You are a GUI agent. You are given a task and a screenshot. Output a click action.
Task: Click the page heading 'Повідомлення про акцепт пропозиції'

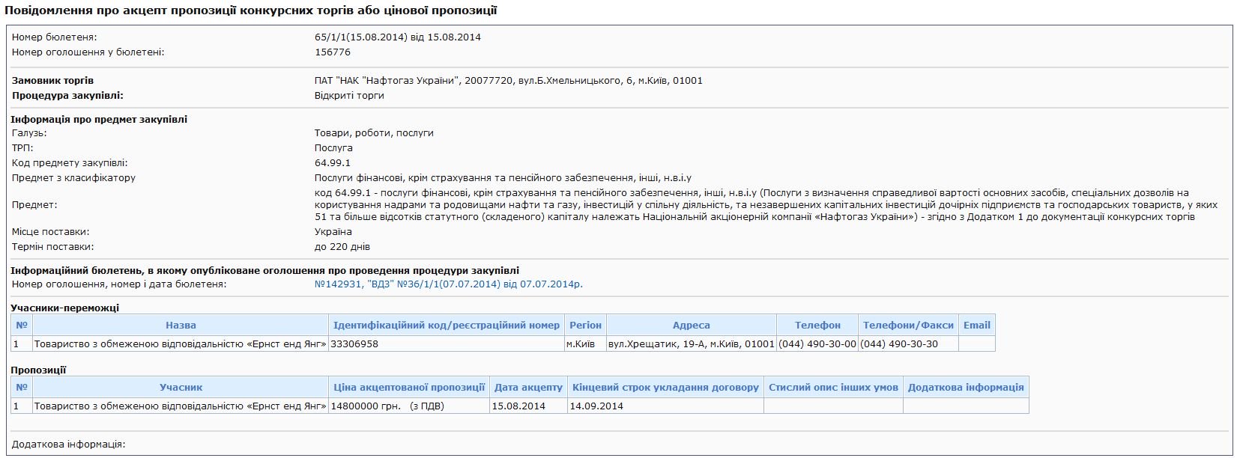pyautogui.click(x=251, y=10)
